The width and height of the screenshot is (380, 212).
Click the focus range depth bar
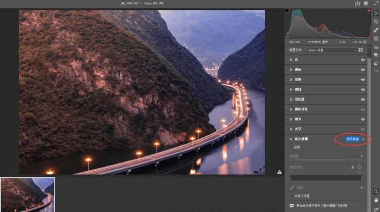click(326, 178)
